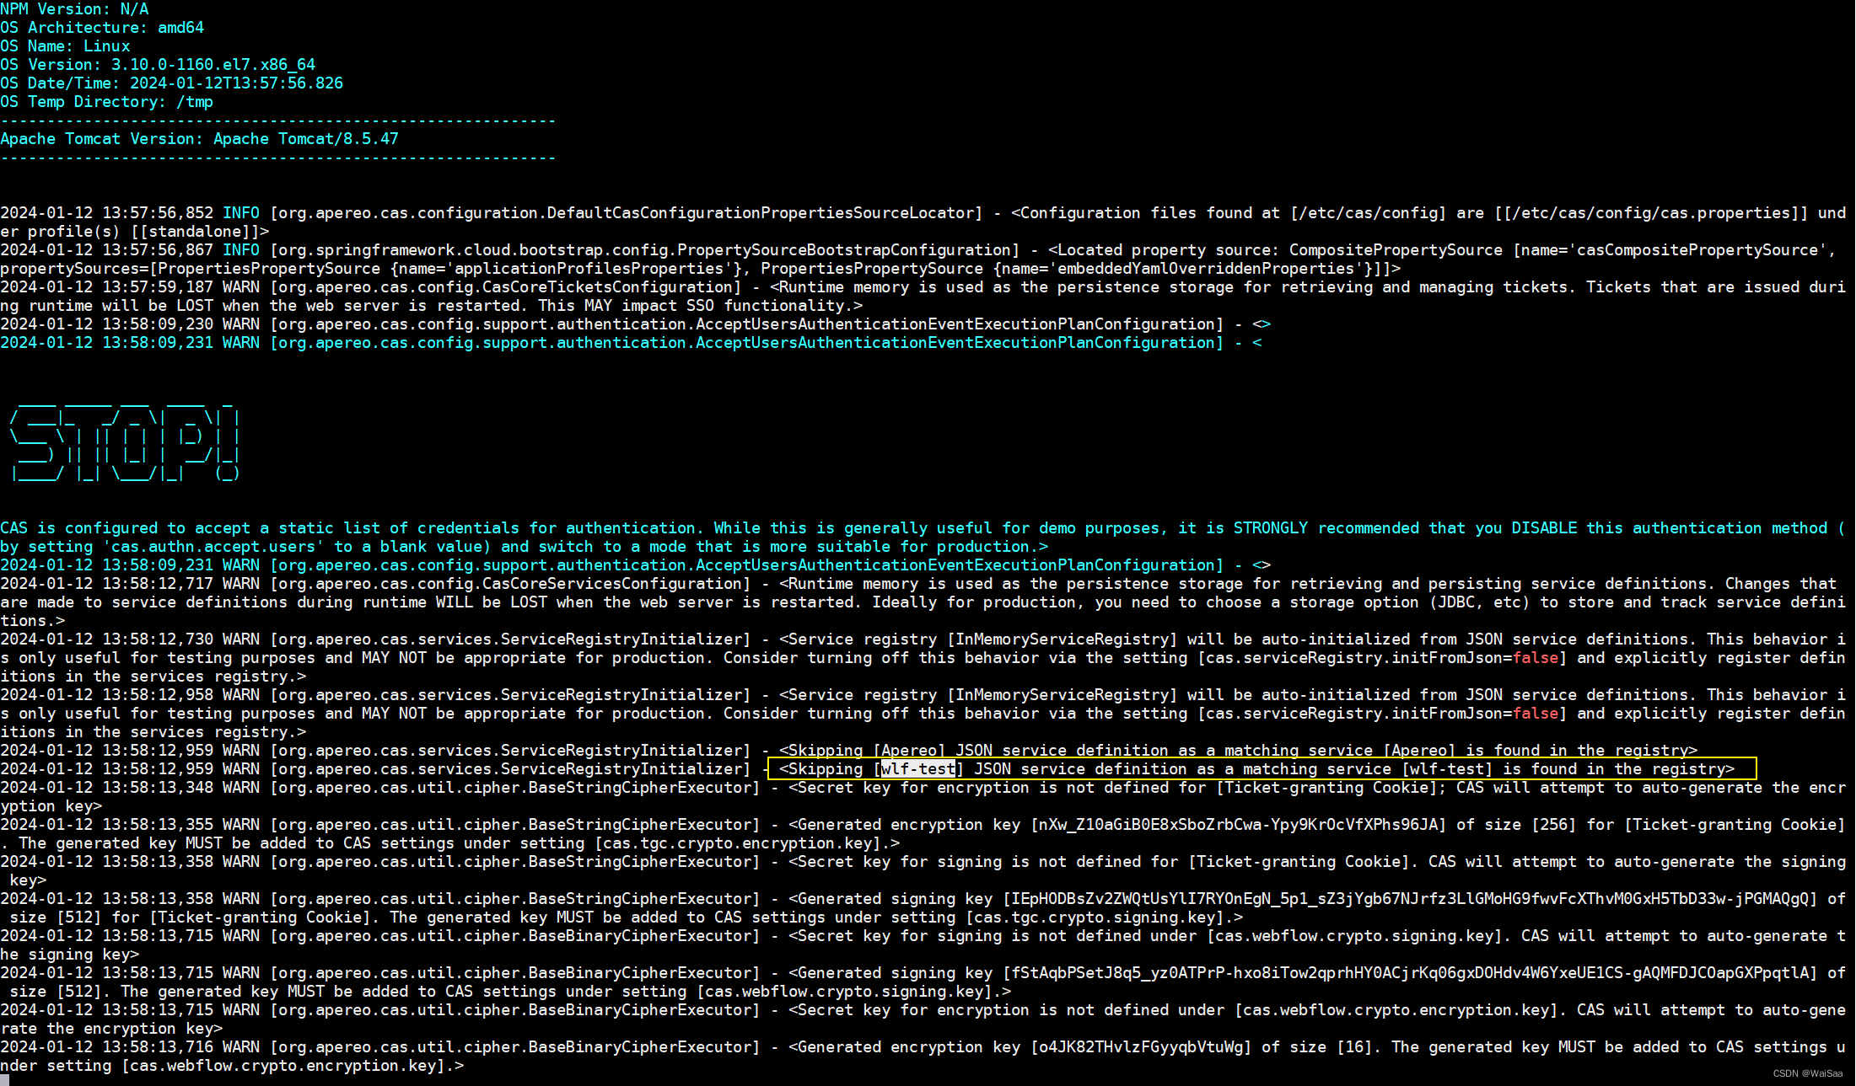Click kernel version '3.10.0-1160.el7.x86_64'
The image size is (1856, 1086).
213,65
